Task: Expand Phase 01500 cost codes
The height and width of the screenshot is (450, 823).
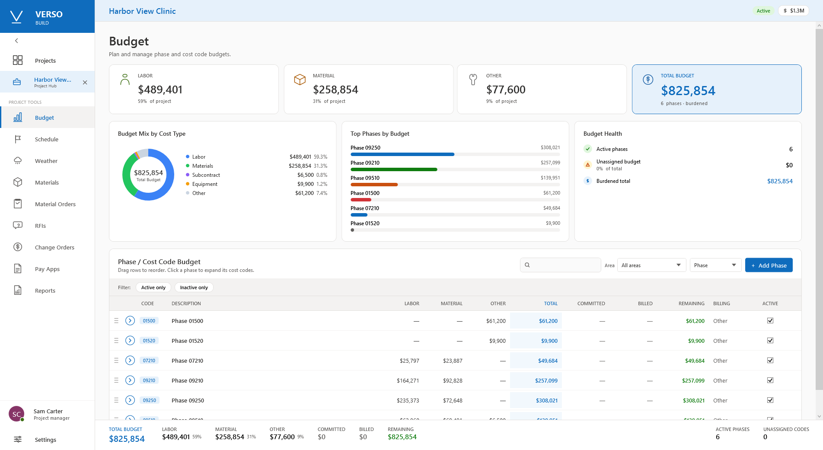Action: point(130,321)
